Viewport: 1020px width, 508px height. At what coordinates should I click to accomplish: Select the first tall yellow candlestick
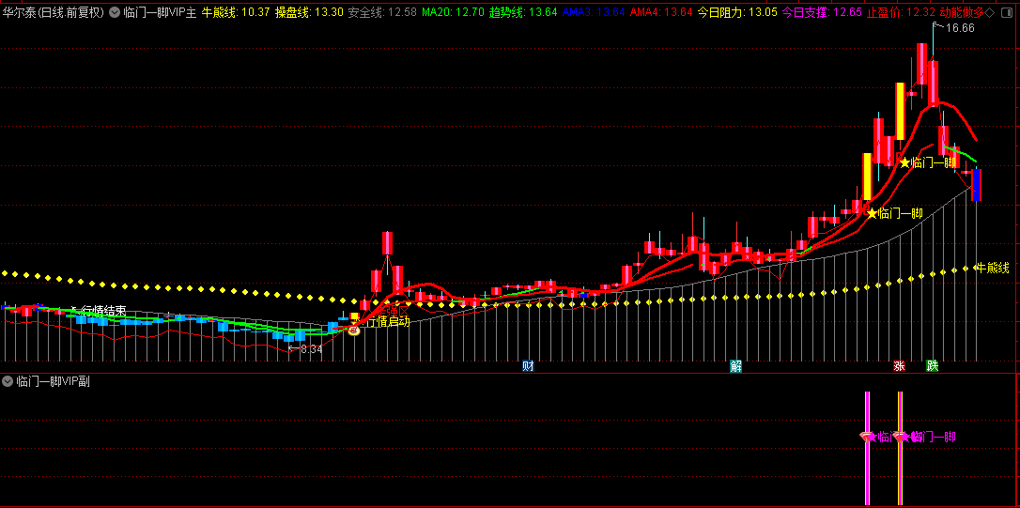pyautogui.click(x=867, y=177)
